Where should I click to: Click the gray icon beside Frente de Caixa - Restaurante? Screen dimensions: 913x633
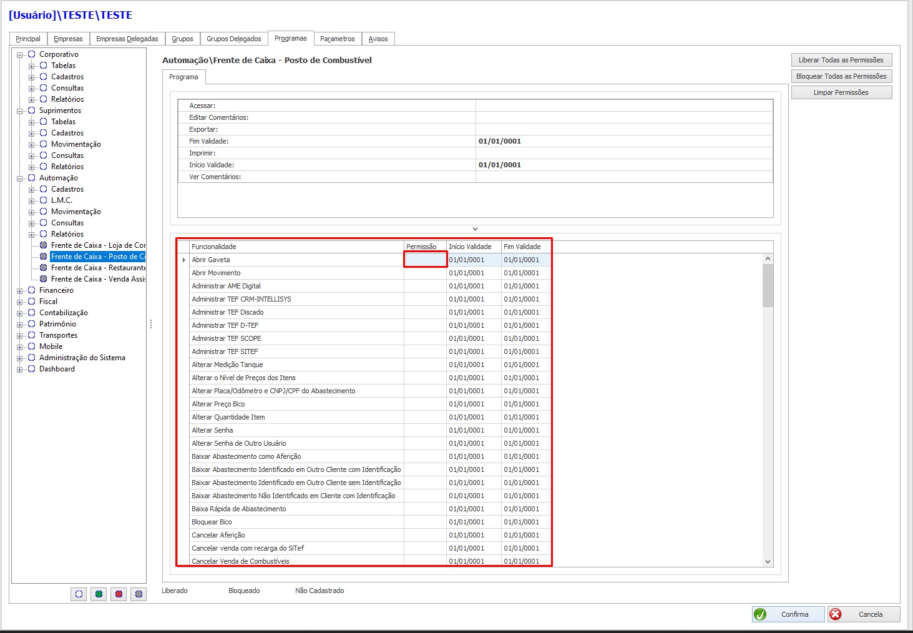click(44, 268)
